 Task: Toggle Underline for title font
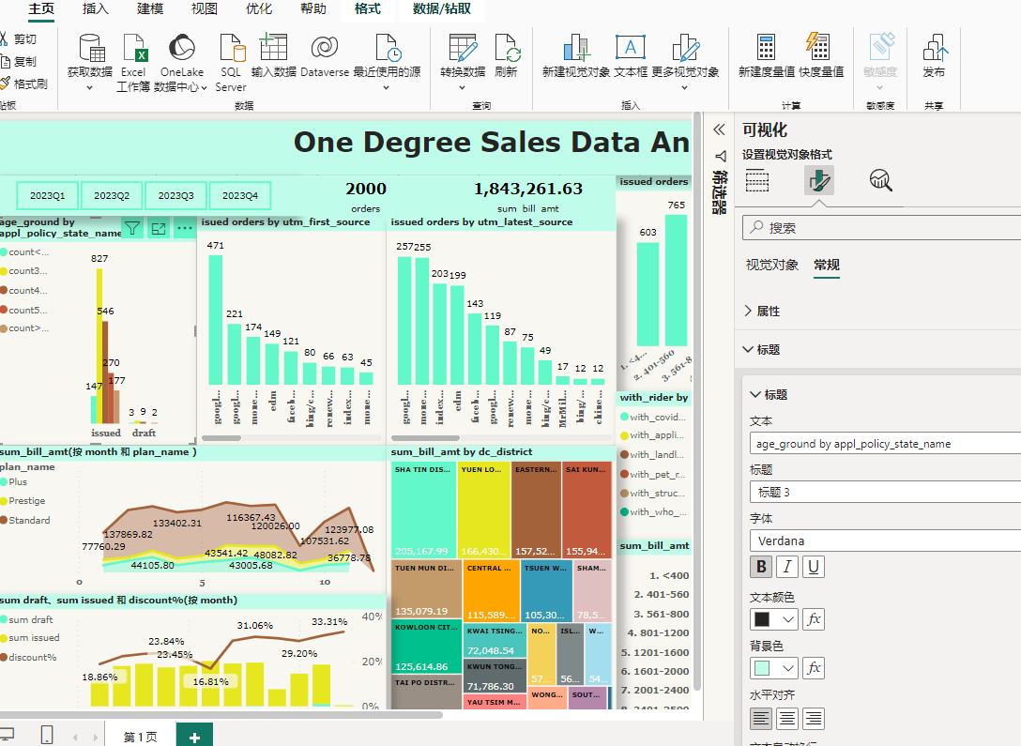coord(814,567)
